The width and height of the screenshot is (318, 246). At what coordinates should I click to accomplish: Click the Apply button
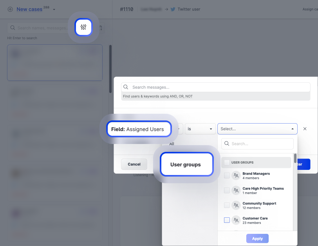pyautogui.click(x=257, y=239)
